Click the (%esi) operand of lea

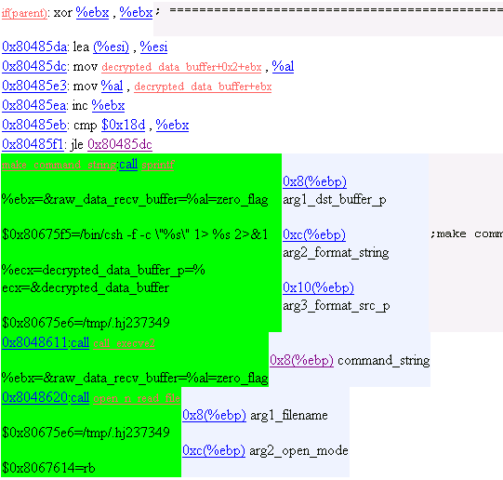[x=111, y=47]
